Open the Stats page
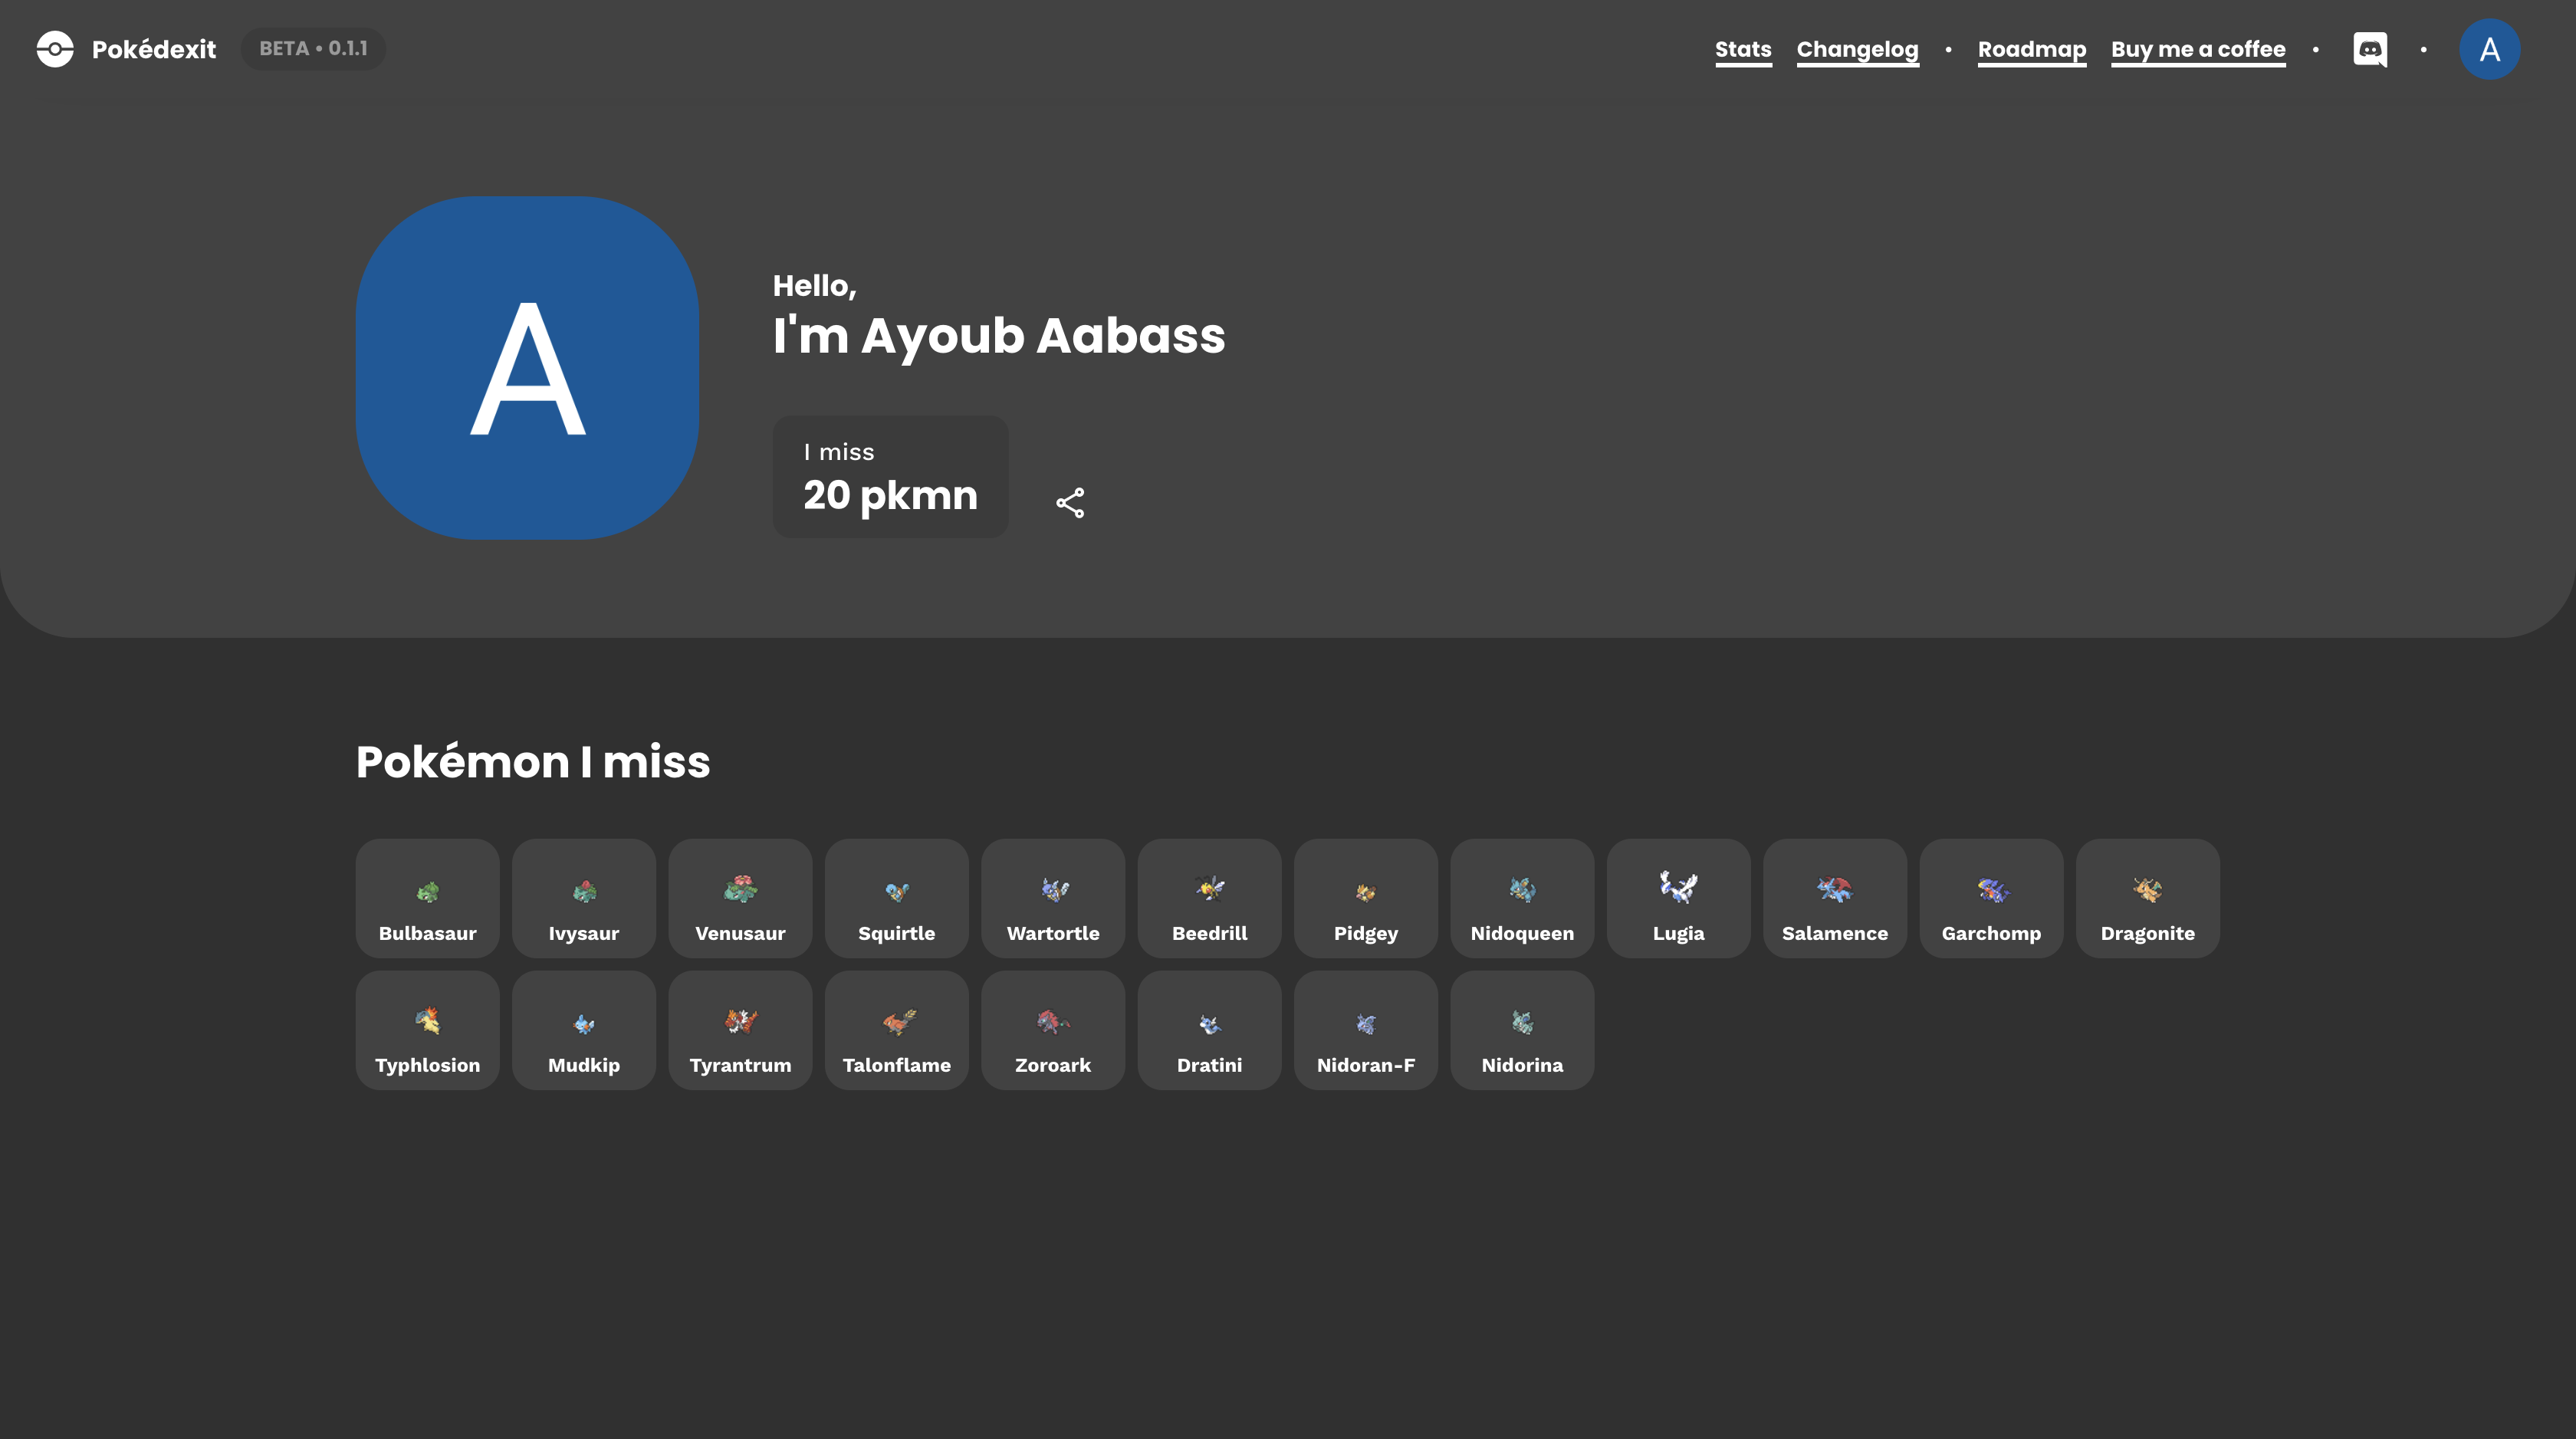2576x1439 pixels. [1743, 49]
